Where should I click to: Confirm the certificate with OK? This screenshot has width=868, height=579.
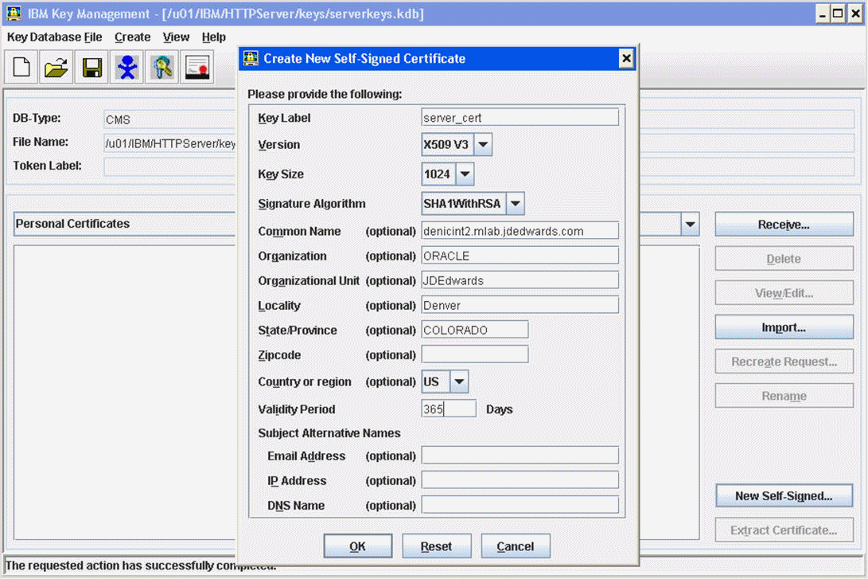(357, 546)
